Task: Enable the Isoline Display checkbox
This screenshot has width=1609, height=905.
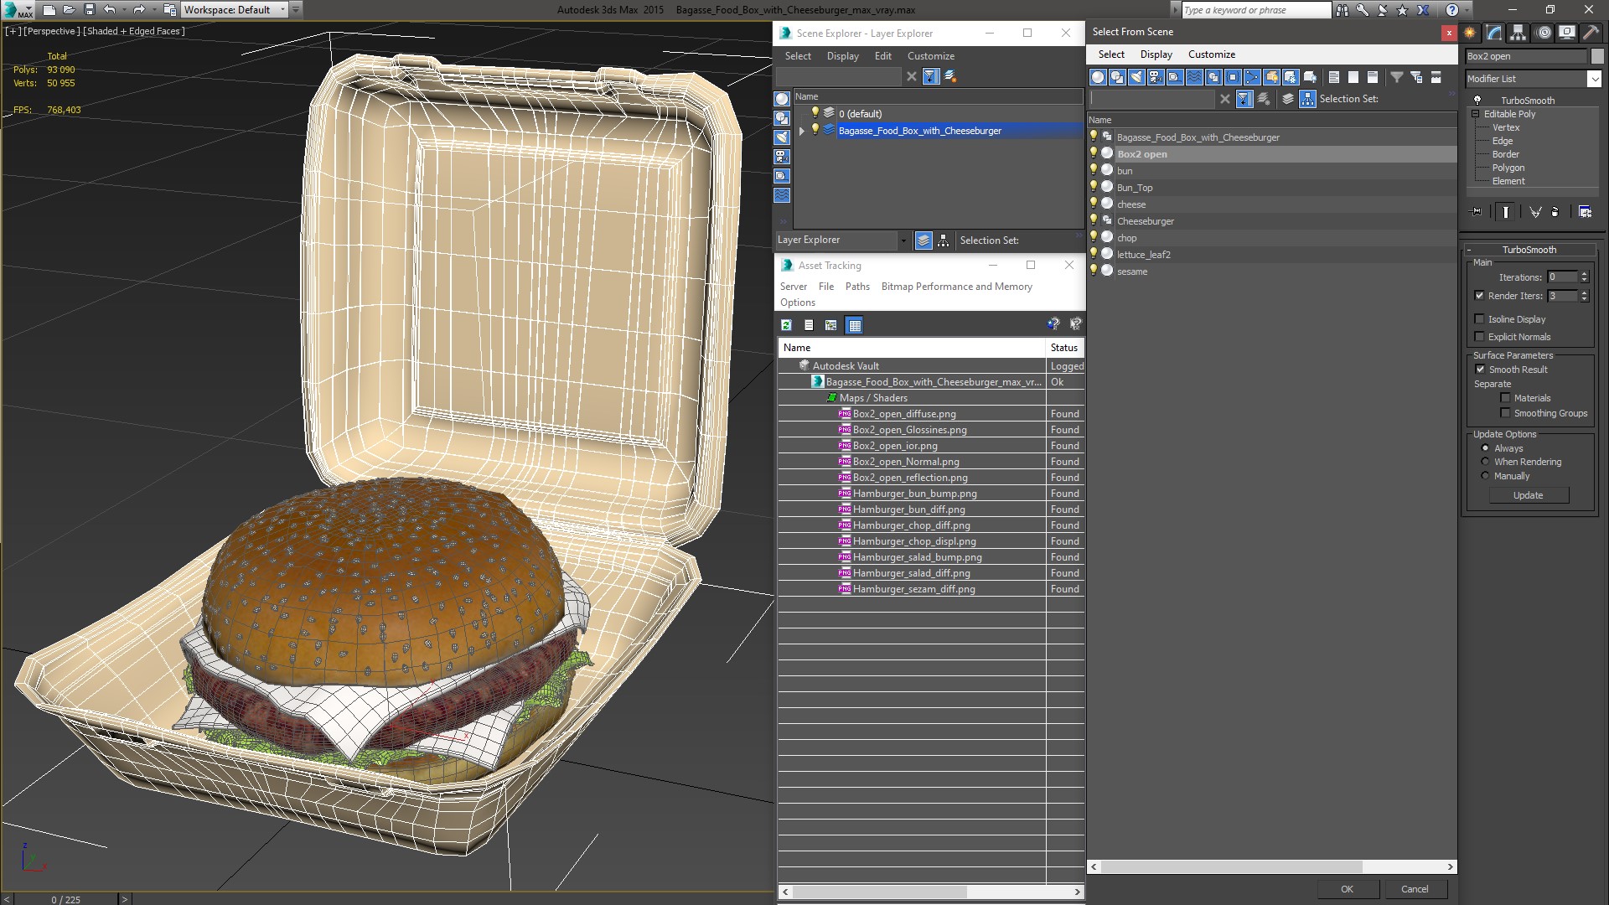Action: 1479,319
